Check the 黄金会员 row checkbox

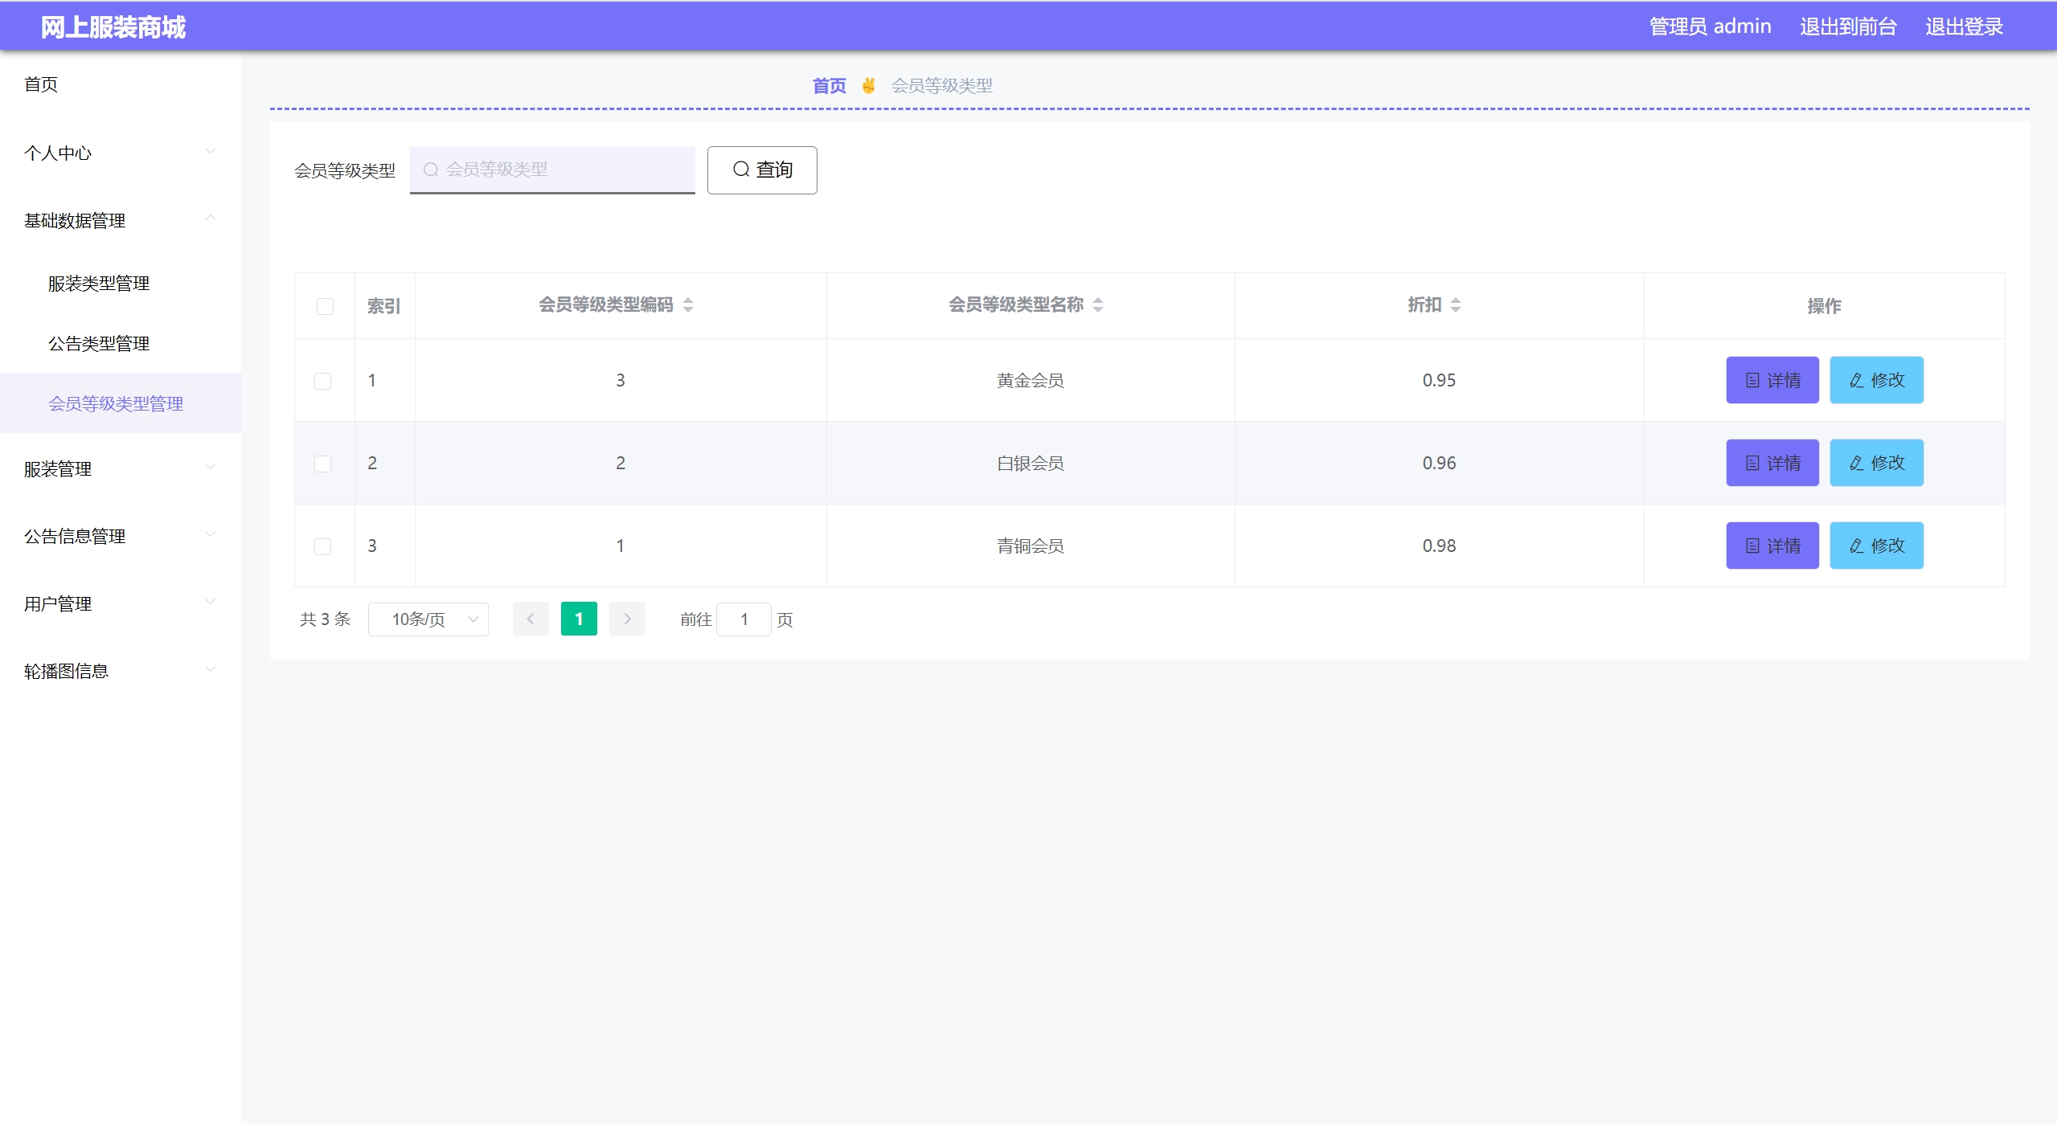pos(322,381)
